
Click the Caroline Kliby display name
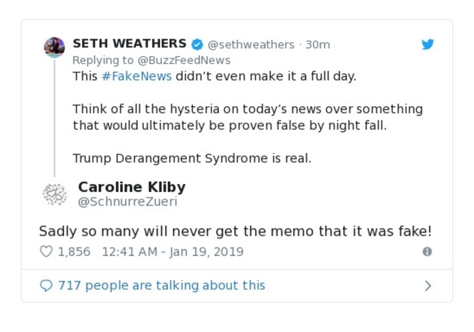(132, 187)
